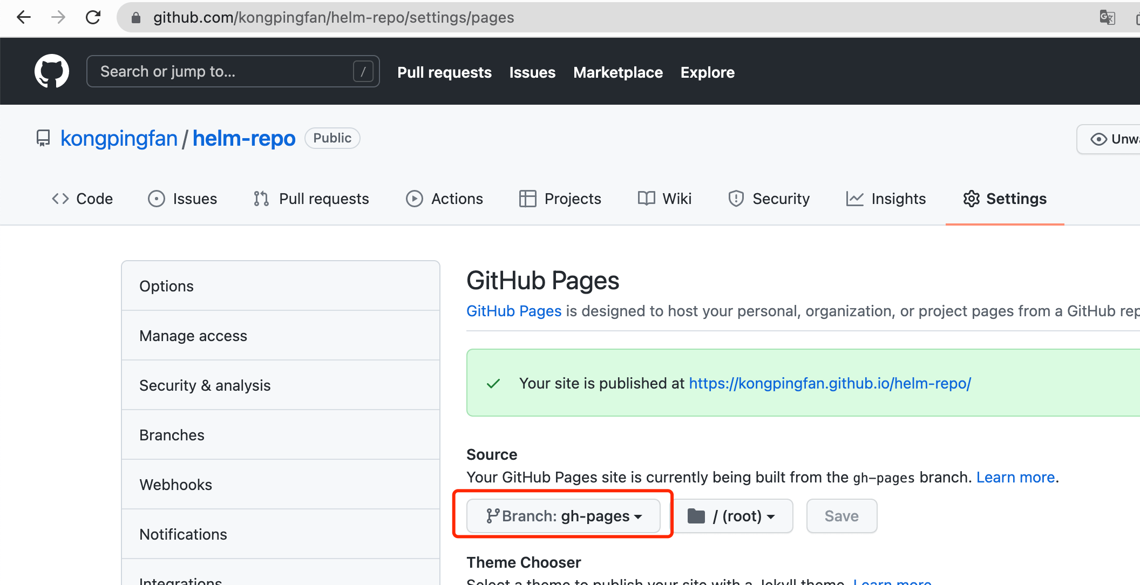Open Pull requests in the top header

(x=445, y=72)
